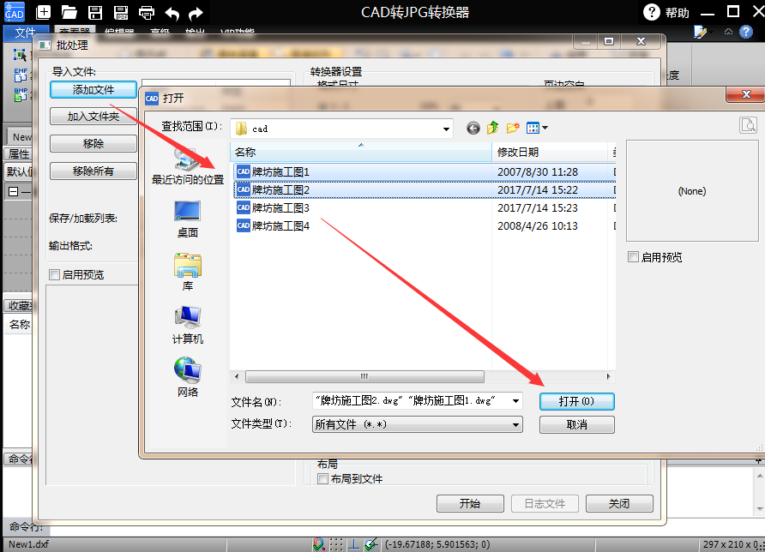This screenshot has height=552, width=765.
Task: Select the Save as PDF toolbar icon
Action: point(121,13)
